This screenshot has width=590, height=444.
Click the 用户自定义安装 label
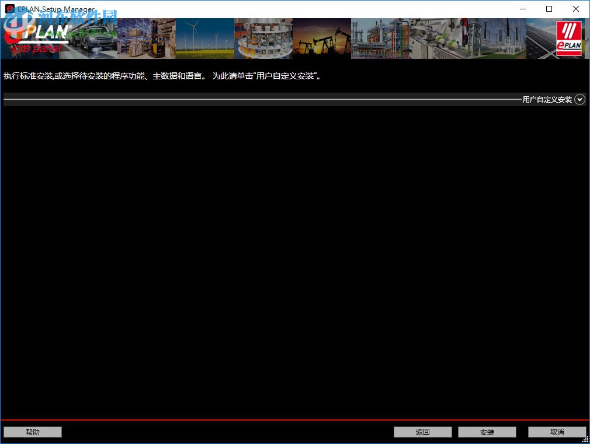coord(547,100)
